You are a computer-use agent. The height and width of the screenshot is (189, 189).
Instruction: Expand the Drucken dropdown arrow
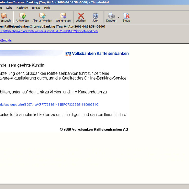coord(119,17)
